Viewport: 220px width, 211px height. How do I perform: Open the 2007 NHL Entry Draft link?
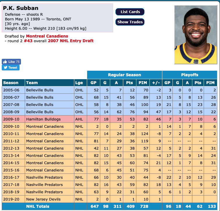click(x=71, y=41)
